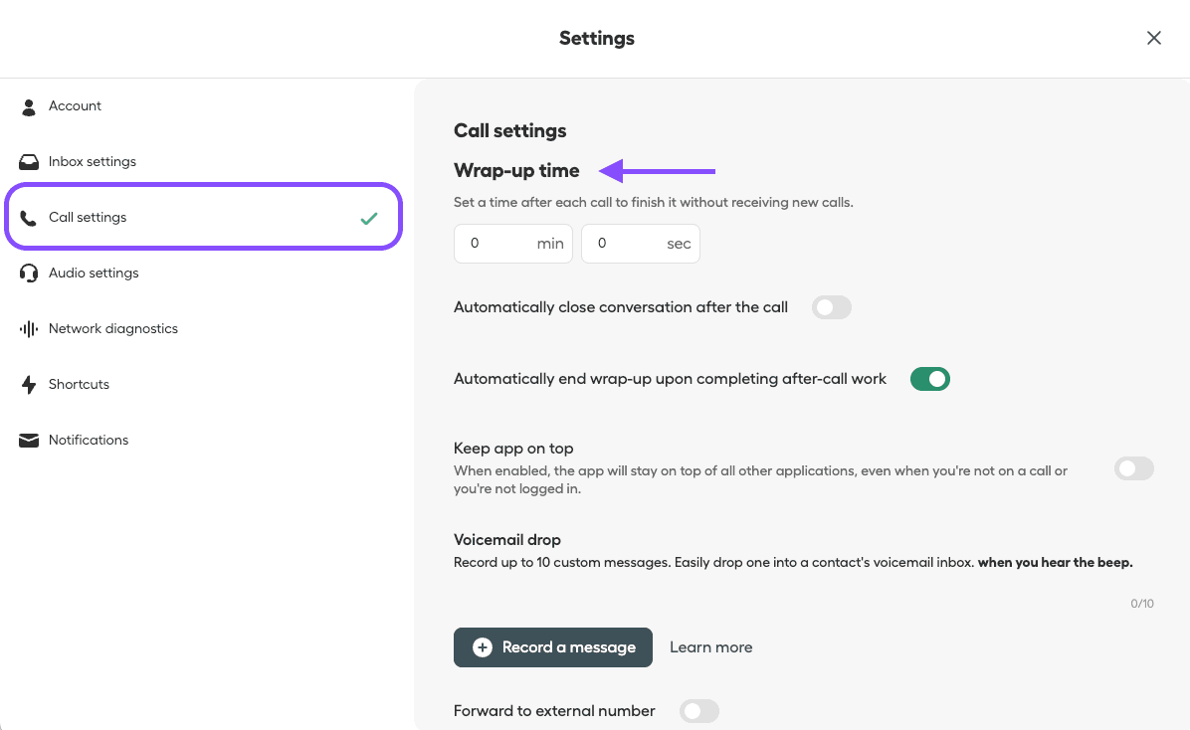
Task: Click the Network diagnostics waveform icon
Action: (29, 329)
